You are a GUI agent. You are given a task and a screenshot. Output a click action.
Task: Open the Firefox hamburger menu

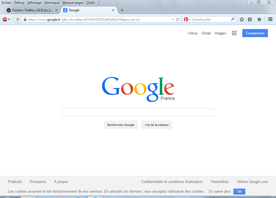(x=270, y=19)
